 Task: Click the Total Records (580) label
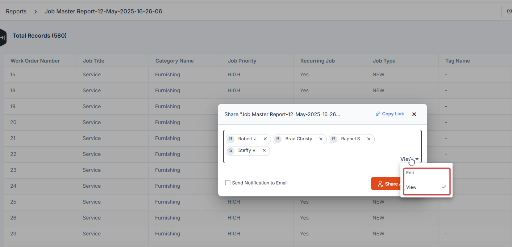pos(39,36)
